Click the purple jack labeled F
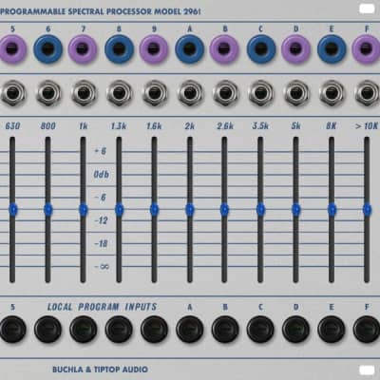This screenshot has width=380, height=380. (x=366, y=49)
